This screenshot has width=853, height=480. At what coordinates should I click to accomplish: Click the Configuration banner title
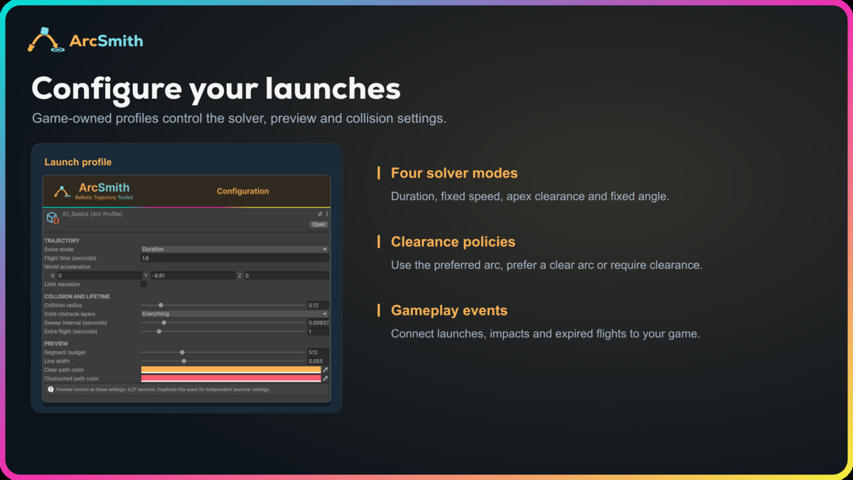click(243, 191)
